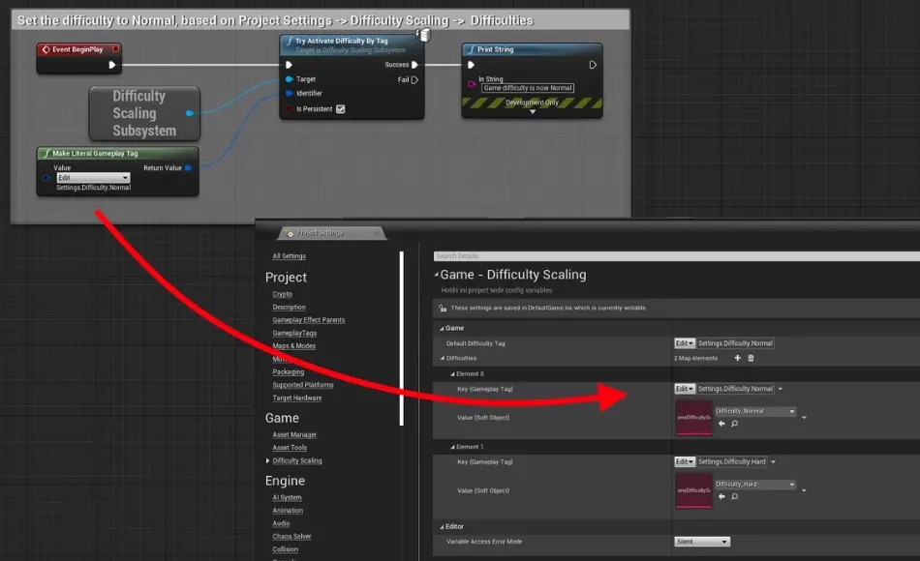Collapse the Difficulties map property
Image resolution: width=920 pixels, height=561 pixels.
(443, 358)
